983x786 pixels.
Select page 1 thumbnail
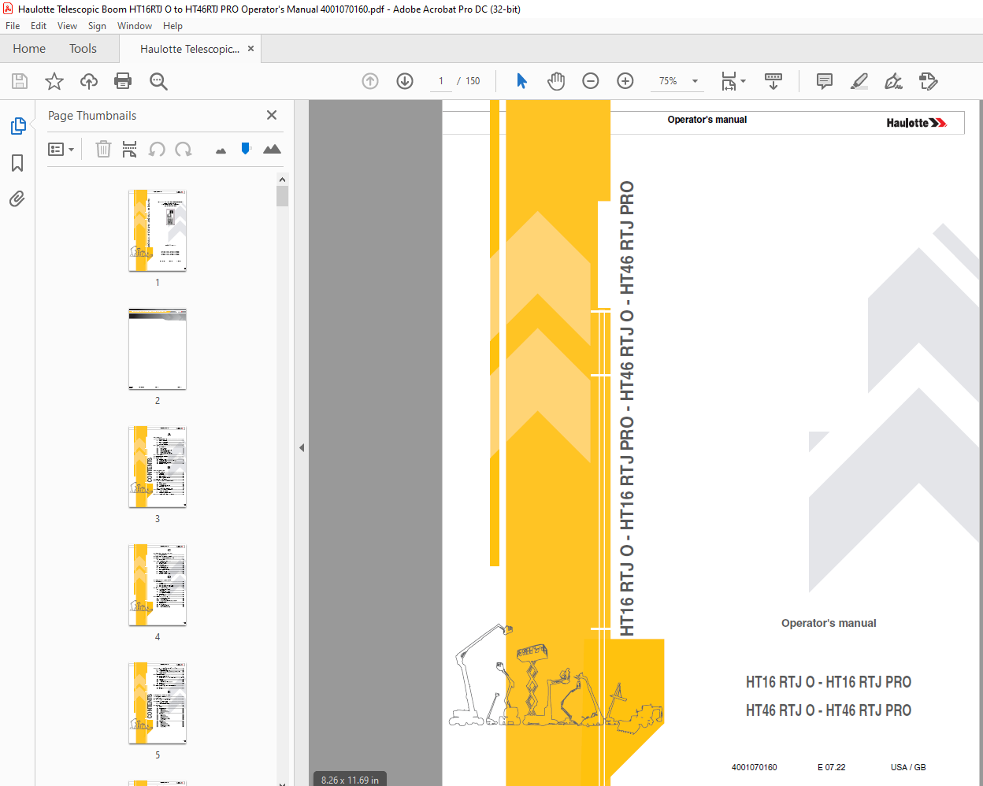tap(158, 231)
